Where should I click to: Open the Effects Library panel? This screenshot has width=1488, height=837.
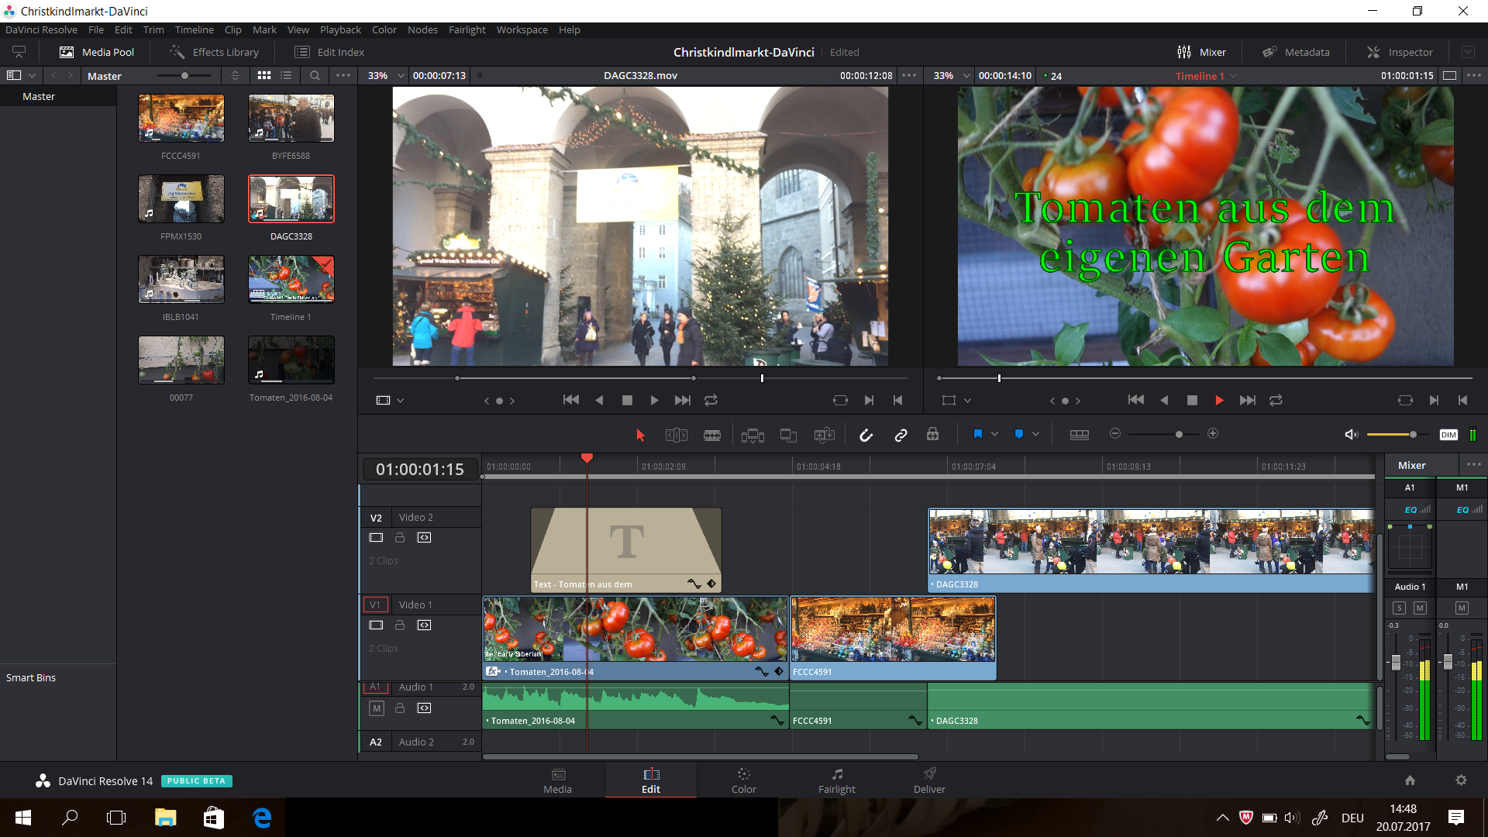pyautogui.click(x=214, y=52)
